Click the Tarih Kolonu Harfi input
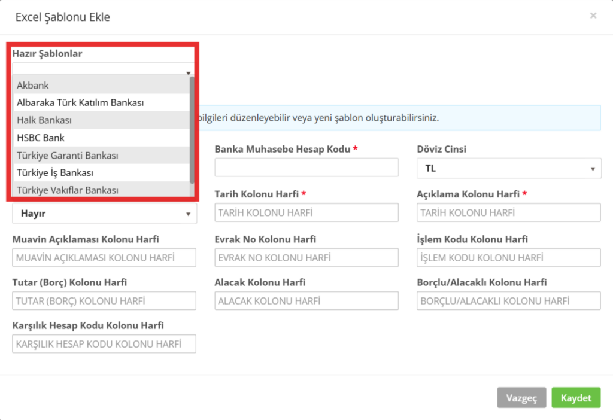The width and height of the screenshot is (613, 420). tap(306, 212)
